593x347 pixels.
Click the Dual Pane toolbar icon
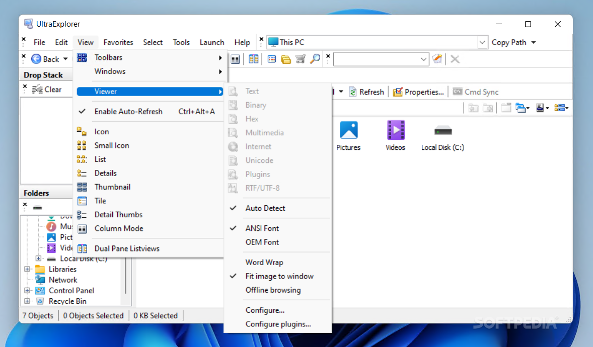point(254,59)
